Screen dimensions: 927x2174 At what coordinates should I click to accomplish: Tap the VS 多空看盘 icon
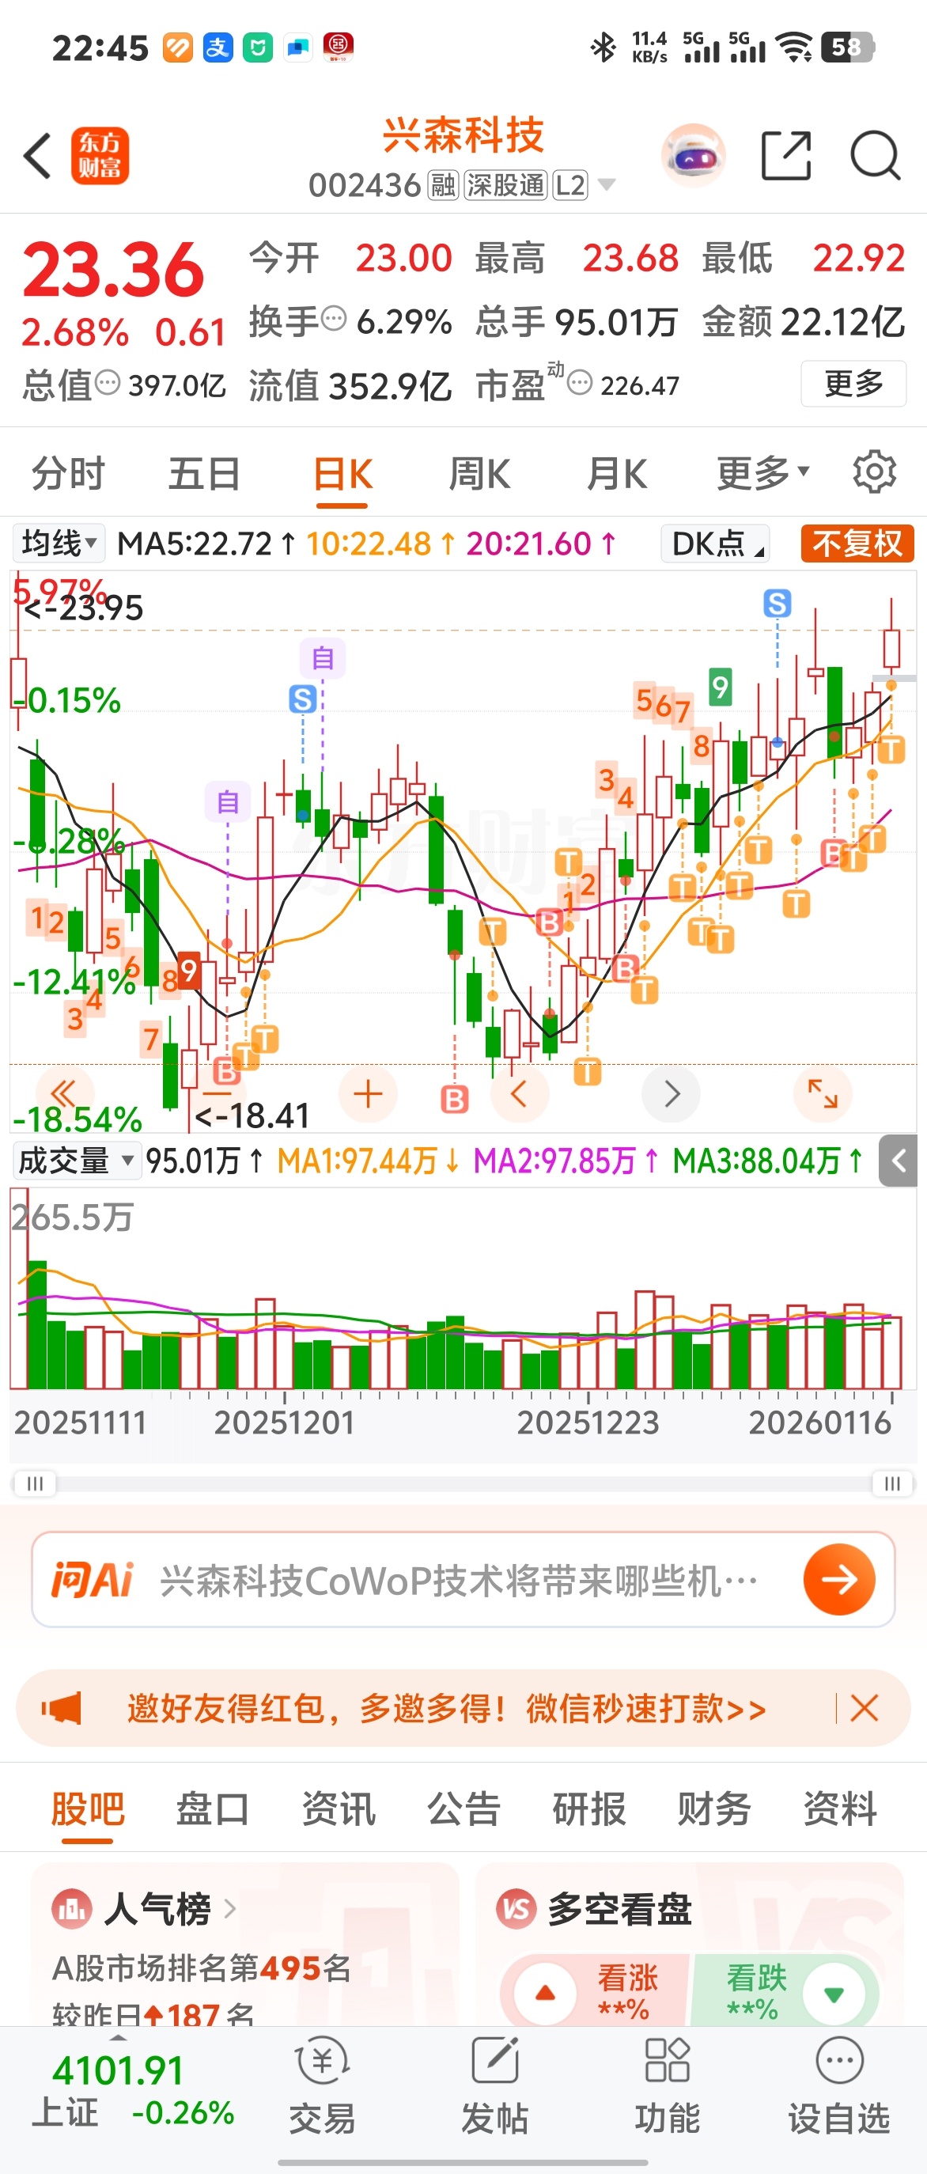coord(516,1909)
